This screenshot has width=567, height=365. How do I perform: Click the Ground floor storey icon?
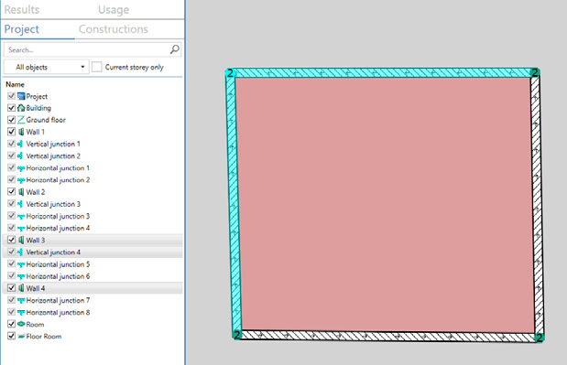(21, 120)
